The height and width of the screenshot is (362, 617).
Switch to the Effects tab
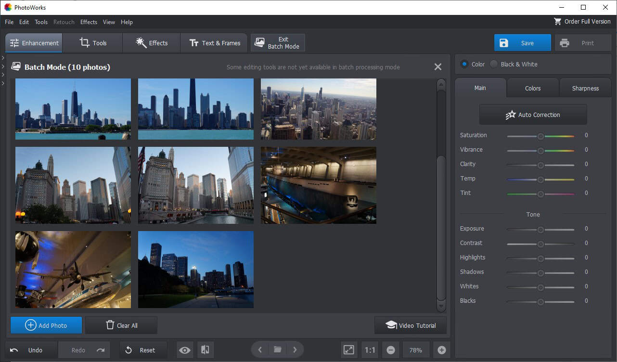point(151,43)
